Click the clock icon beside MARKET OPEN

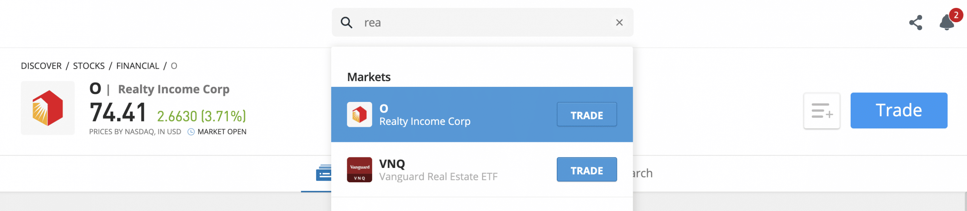tap(191, 132)
